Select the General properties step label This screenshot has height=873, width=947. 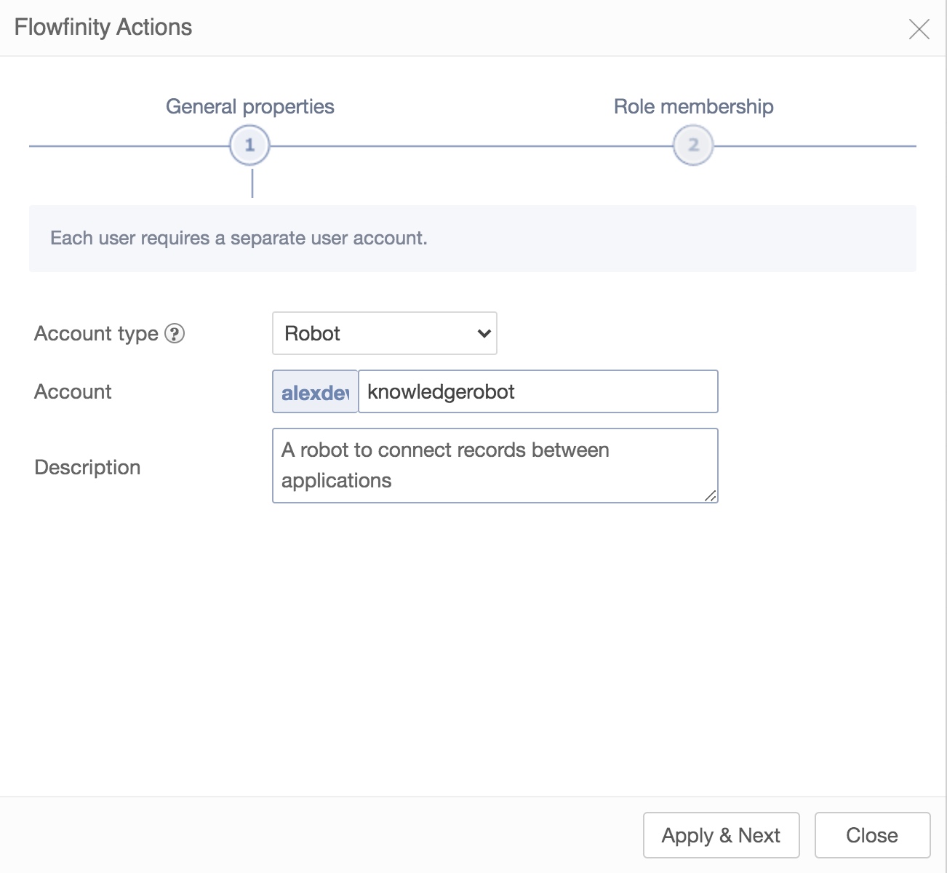[x=249, y=107]
